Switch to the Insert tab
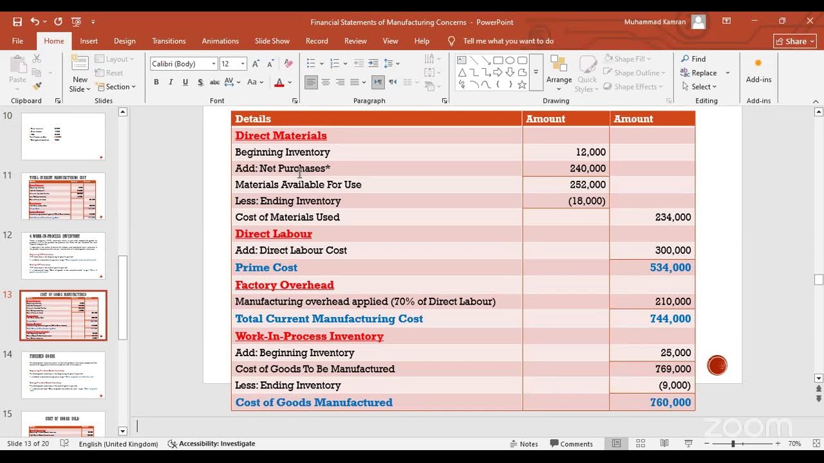The height and width of the screenshot is (463, 824). pos(89,41)
